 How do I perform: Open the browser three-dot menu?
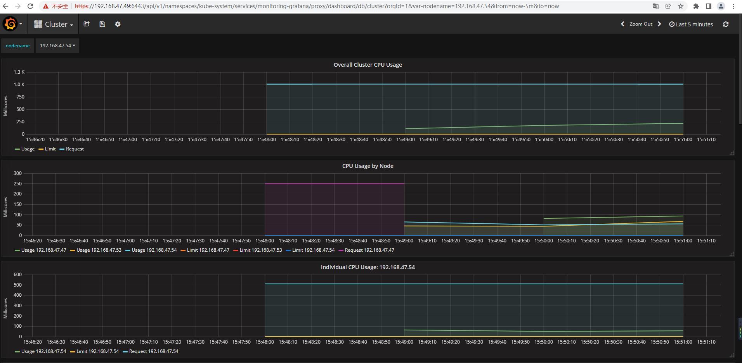[733, 6]
